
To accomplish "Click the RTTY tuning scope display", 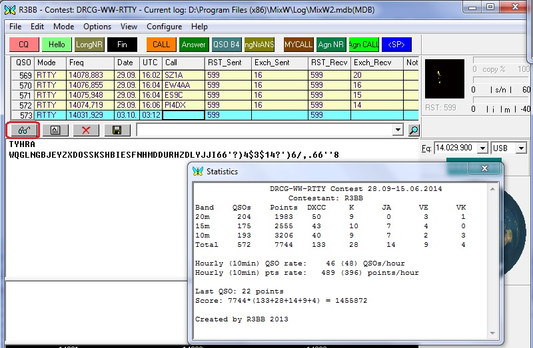I will pos(444,79).
